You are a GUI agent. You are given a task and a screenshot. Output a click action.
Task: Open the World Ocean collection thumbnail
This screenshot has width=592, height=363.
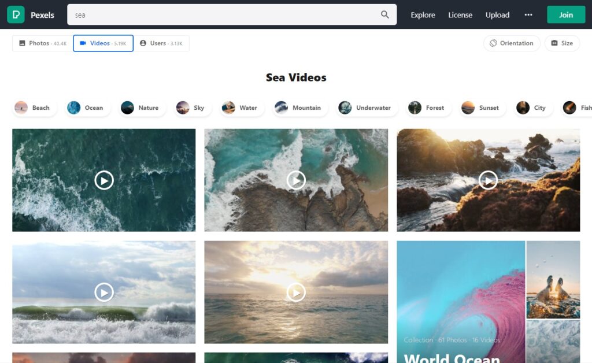461,301
